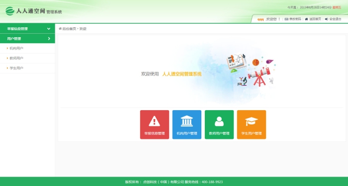Click the 人人通空间 green logo icon

click(10, 11)
